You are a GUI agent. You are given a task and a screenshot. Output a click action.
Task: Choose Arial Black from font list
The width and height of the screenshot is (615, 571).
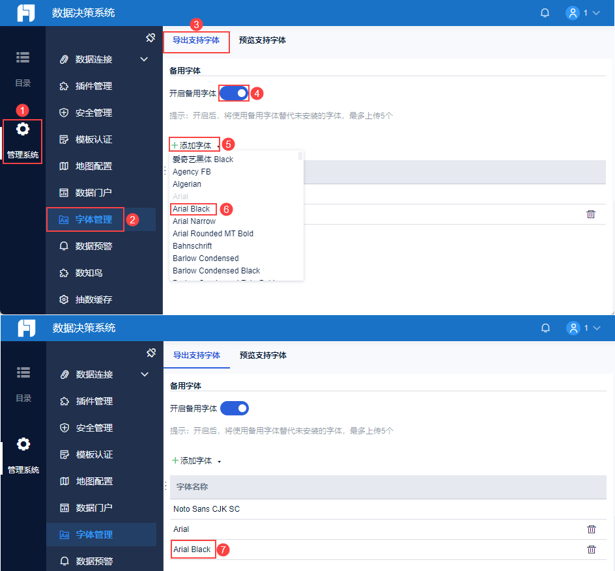(x=192, y=209)
